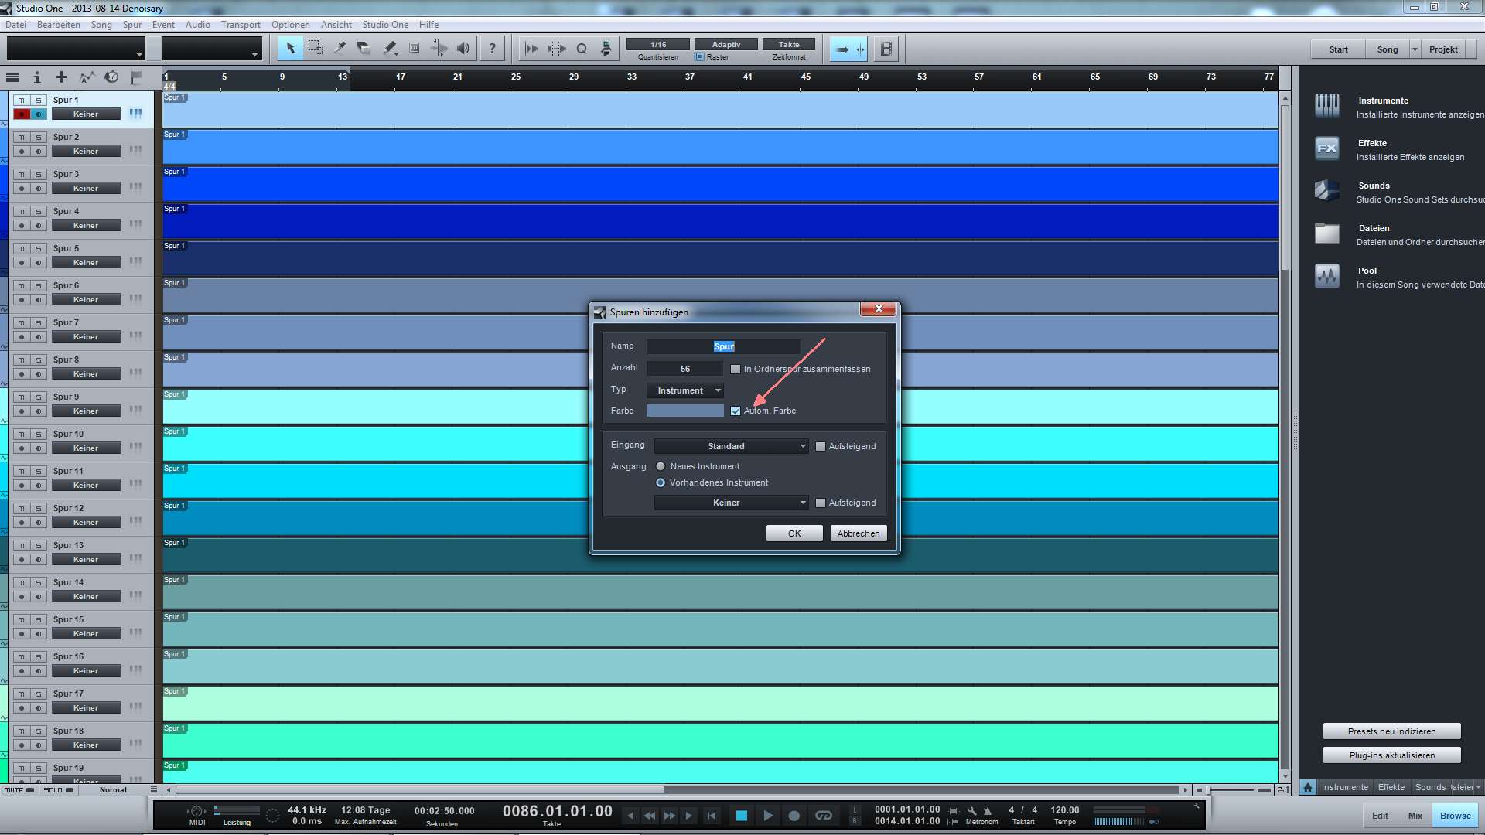Image resolution: width=1485 pixels, height=835 pixels.
Task: Disarm record on Spur 1
Action: pos(22,114)
